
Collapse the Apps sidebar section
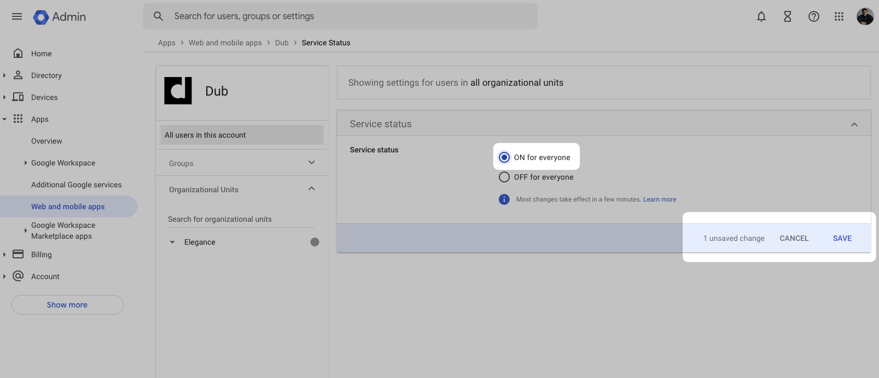click(x=4, y=119)
